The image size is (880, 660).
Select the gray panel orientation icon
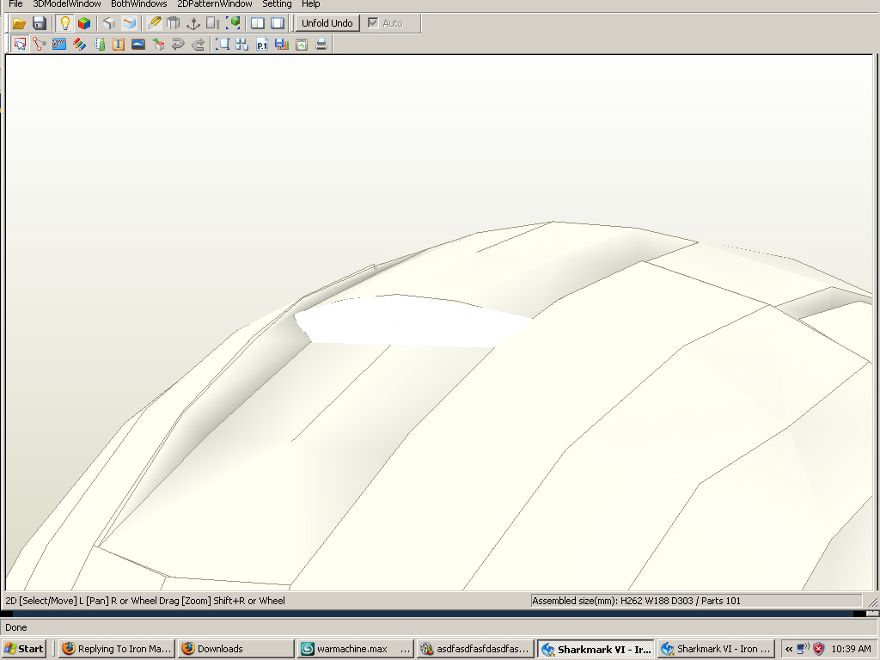(x=213, y=23)
